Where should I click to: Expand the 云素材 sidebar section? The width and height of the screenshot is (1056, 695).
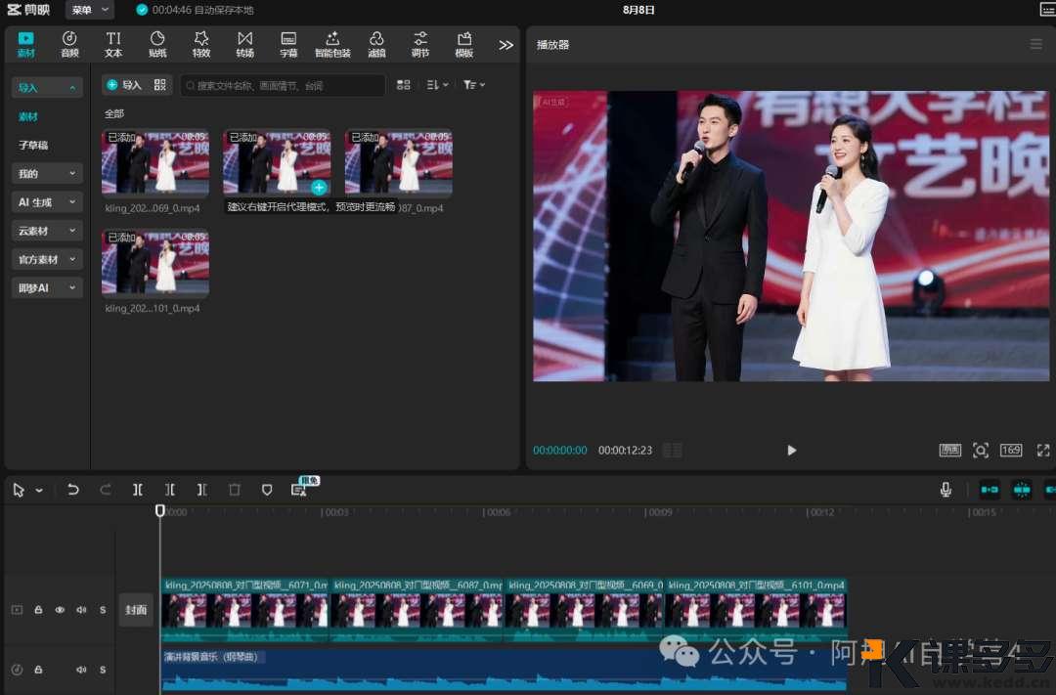(x=47, y=231)
